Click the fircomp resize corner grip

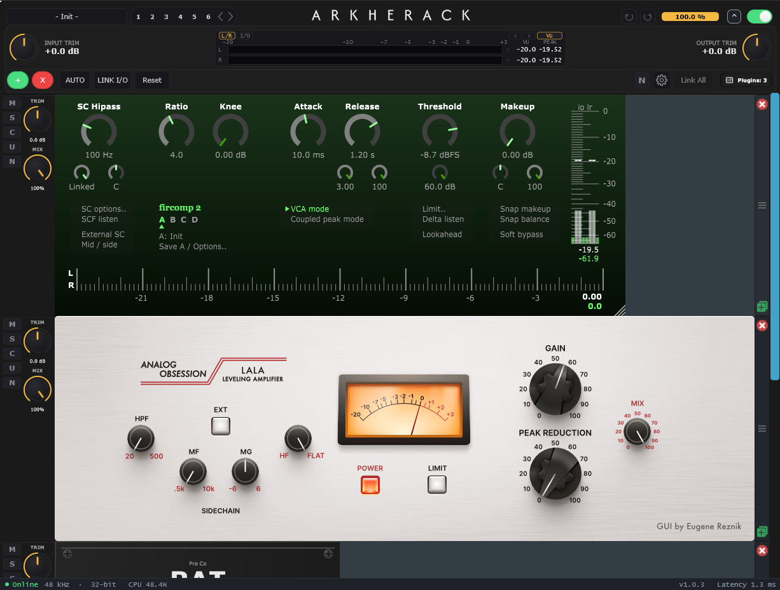620,310
